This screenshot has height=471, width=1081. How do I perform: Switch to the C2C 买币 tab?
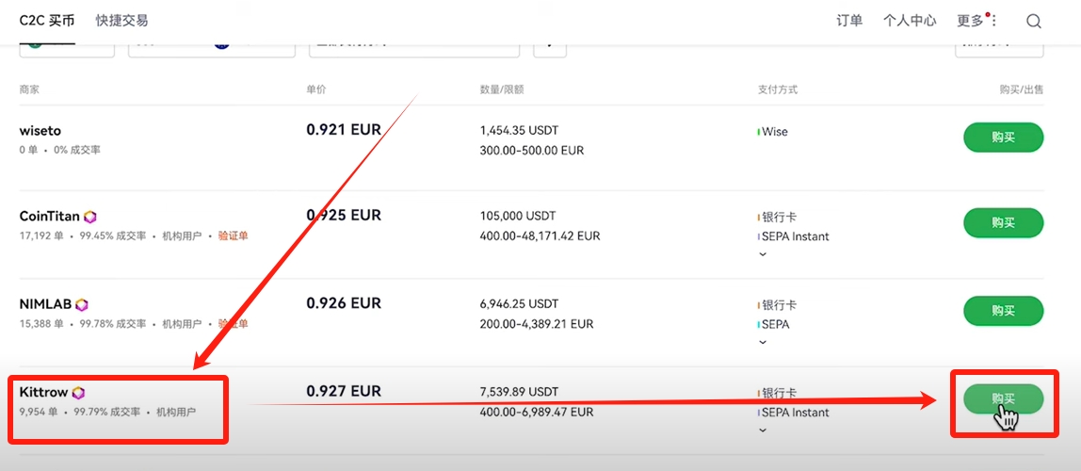point(47,21)
